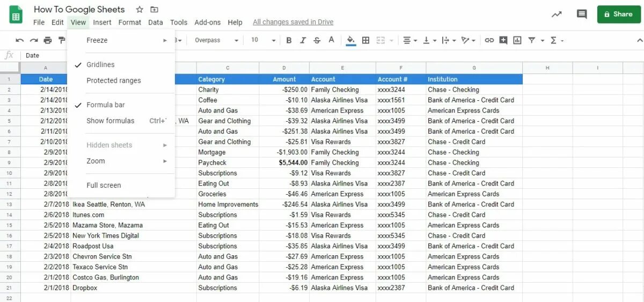Open the Edit menu

57,22
